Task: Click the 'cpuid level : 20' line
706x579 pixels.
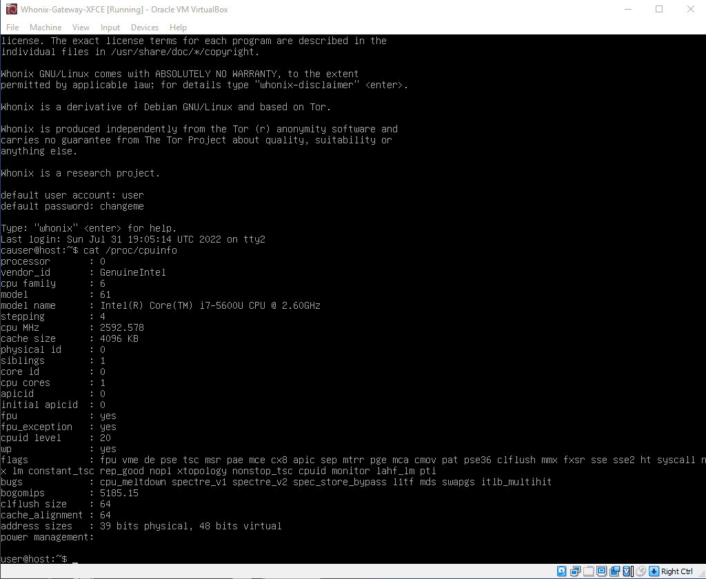Action: tap(56, 438)
